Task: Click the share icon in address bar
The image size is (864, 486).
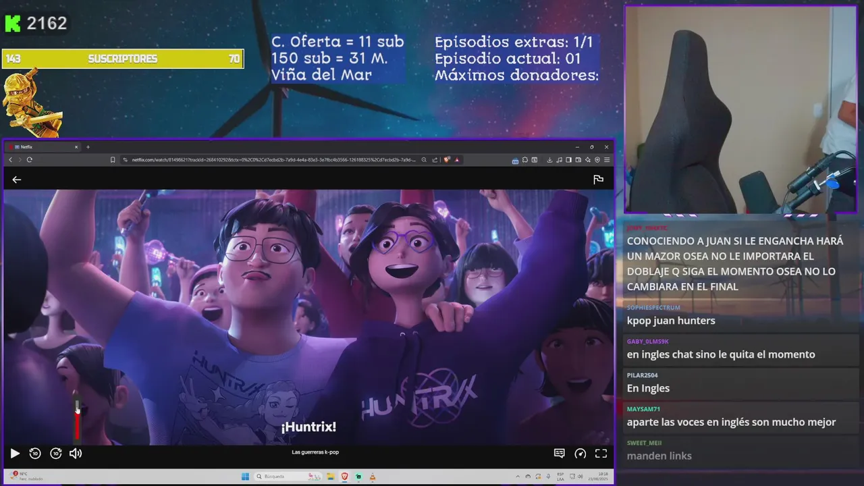Action: tap(435, 160)
